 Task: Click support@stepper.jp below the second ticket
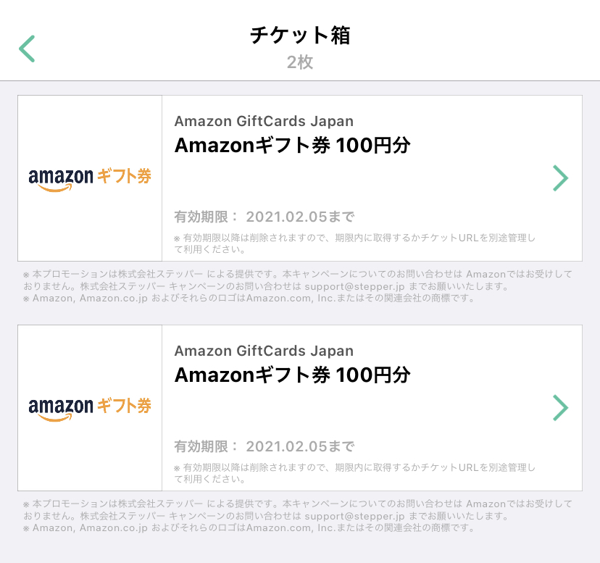pos(348,516)
